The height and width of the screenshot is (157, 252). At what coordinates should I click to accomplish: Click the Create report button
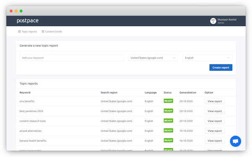(x=221, y=67)
